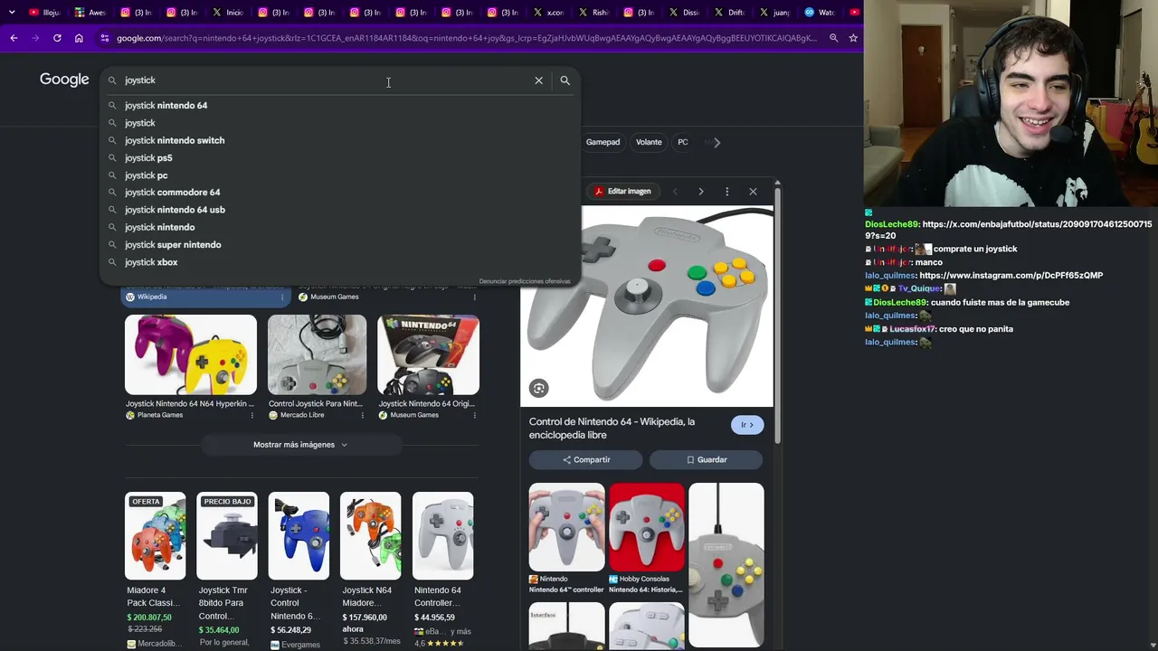Open the browser home page
1158x651 pixels.
pyautogui.click(x=79, y=38)
